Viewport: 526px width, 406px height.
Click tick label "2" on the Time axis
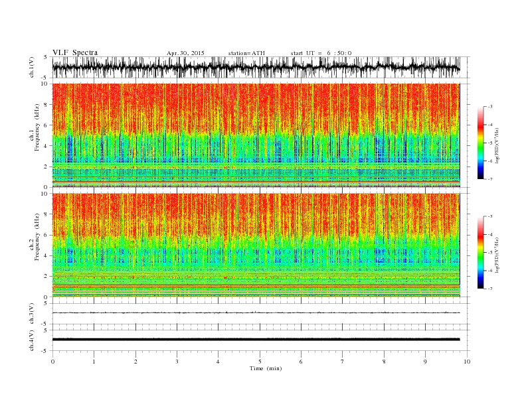[135, 362]
